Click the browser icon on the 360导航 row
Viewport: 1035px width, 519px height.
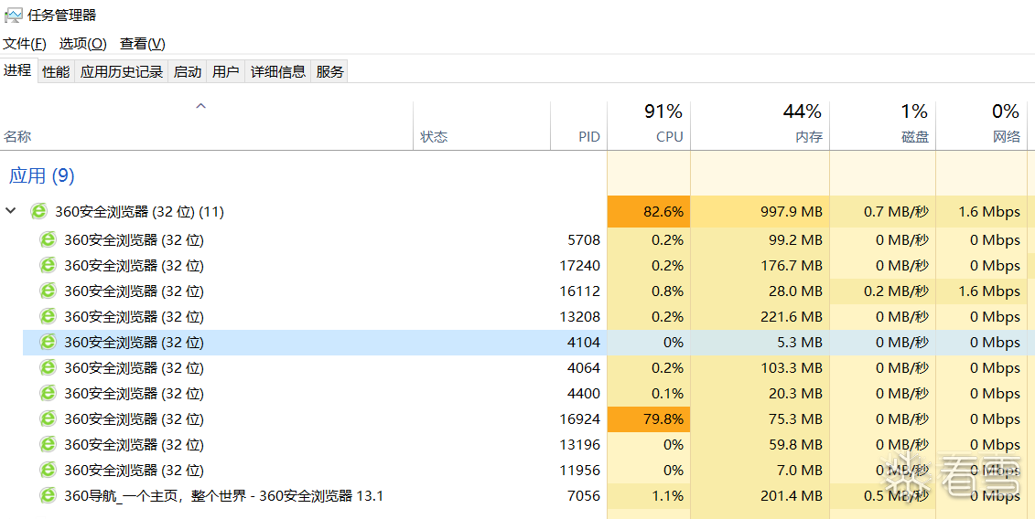point(48,495)
